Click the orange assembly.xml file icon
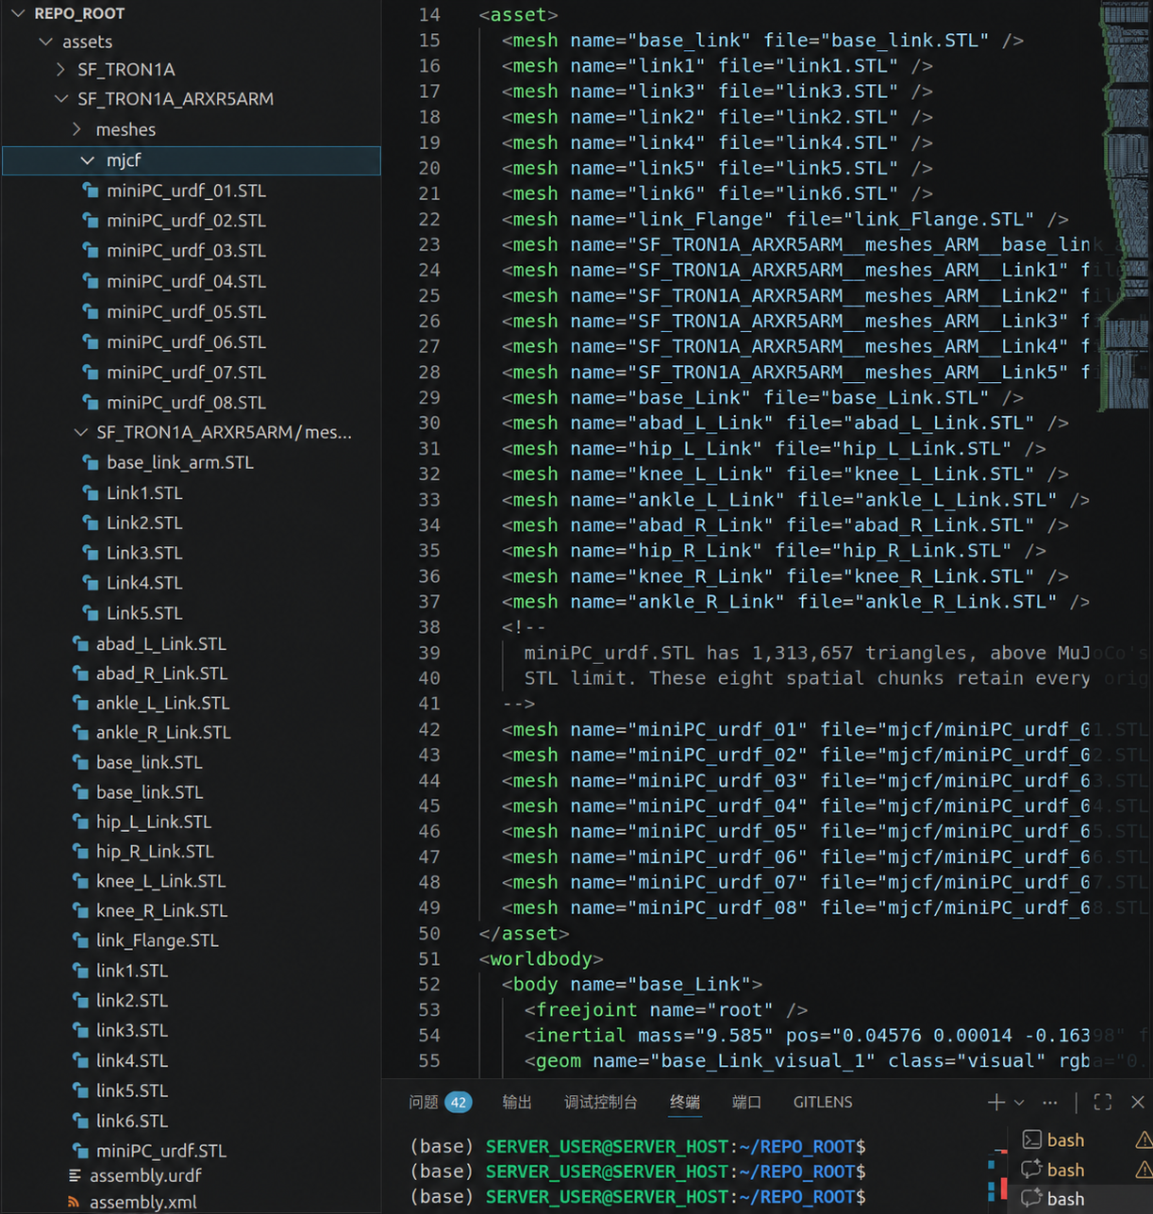The image size is (1153, 1214). [x=75, y=1202]
